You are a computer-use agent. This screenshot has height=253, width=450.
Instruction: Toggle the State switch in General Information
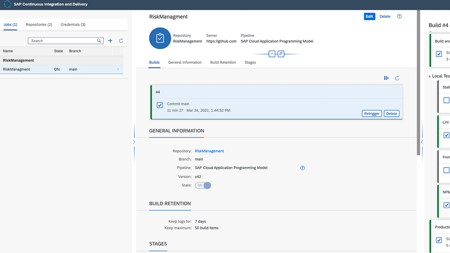point(203,185)
